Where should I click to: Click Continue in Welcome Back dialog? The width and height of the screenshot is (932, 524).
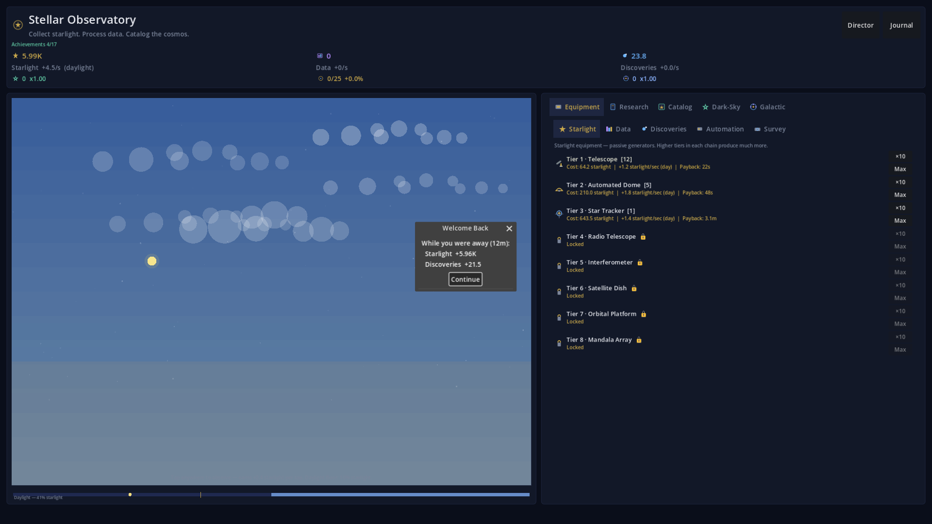point(465,279)
